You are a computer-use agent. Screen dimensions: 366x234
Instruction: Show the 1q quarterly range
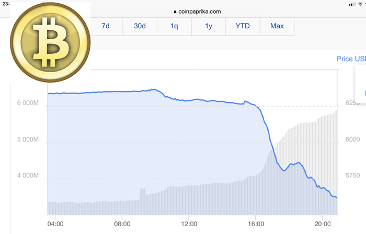pos(174,26)
